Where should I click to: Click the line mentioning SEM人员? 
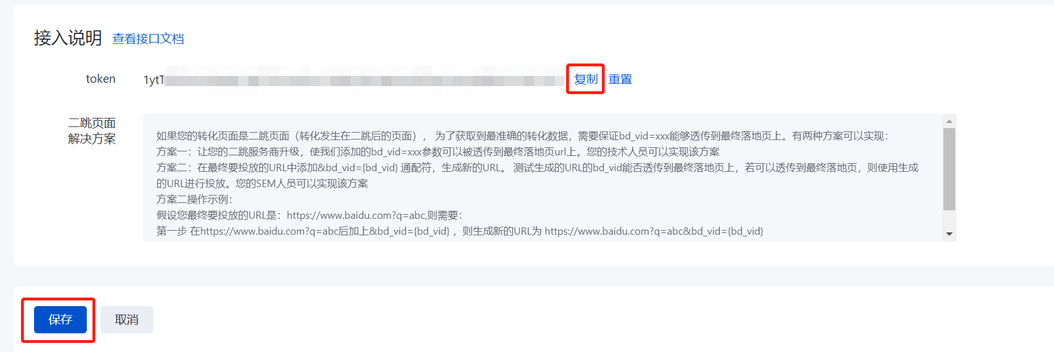coord(262,184)
